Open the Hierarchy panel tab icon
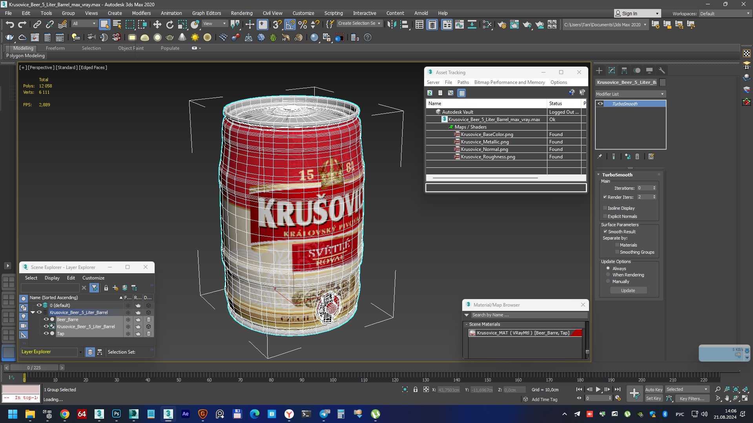 624,71
